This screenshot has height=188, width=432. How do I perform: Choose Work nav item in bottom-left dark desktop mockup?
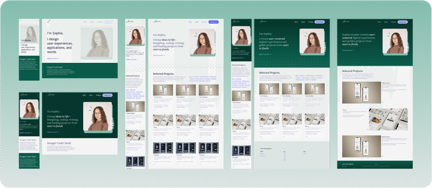[84, 95]
